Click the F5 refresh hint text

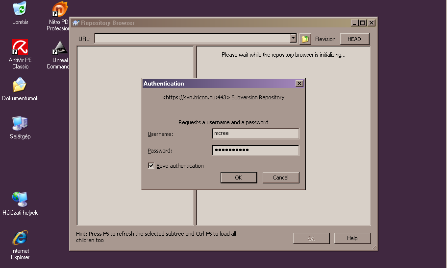[x=156, y=237]
